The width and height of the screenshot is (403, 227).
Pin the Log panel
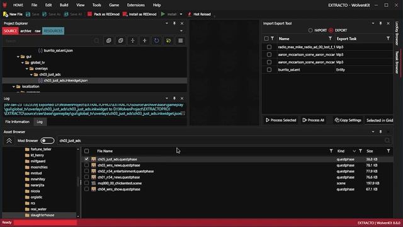point(174,98)
